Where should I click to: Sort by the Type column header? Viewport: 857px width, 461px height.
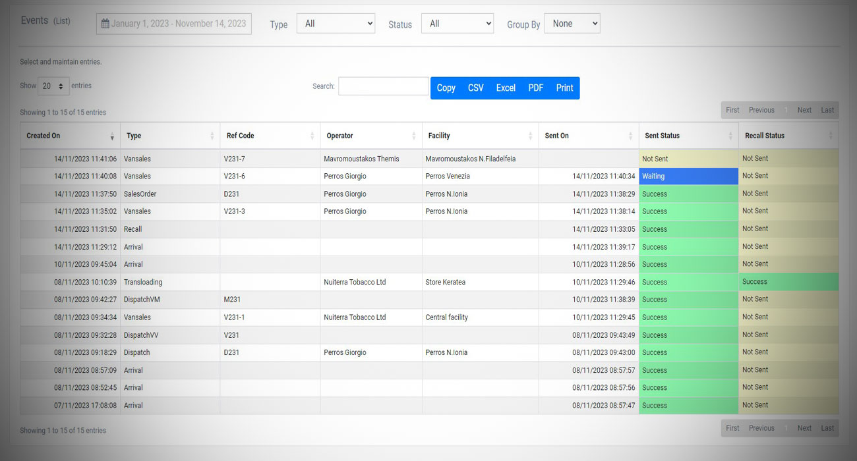[x=170, y=136]
